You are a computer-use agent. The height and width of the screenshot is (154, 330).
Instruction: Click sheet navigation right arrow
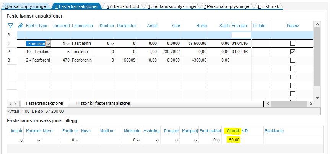pos(15,104)
